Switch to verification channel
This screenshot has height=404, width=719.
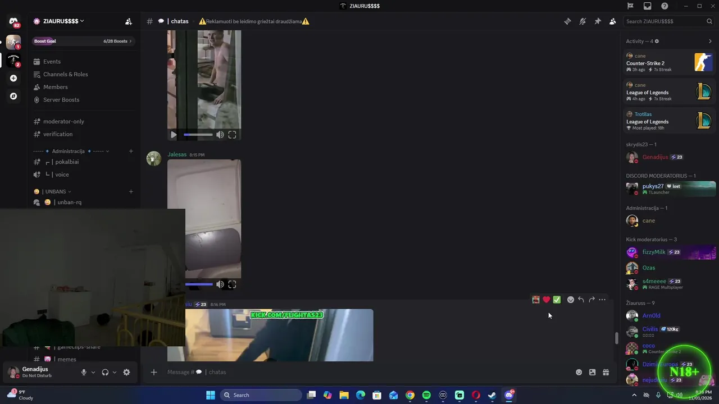(x=83, y=134)
